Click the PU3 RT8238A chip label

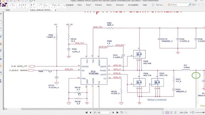[x=94, y=73]
